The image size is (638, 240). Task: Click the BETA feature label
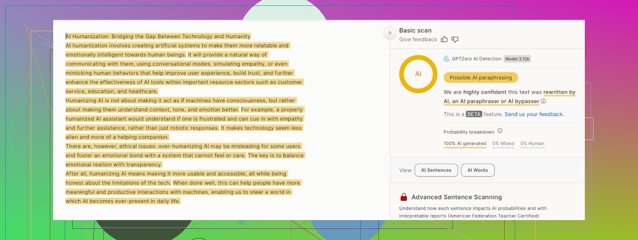click(474, 114)
